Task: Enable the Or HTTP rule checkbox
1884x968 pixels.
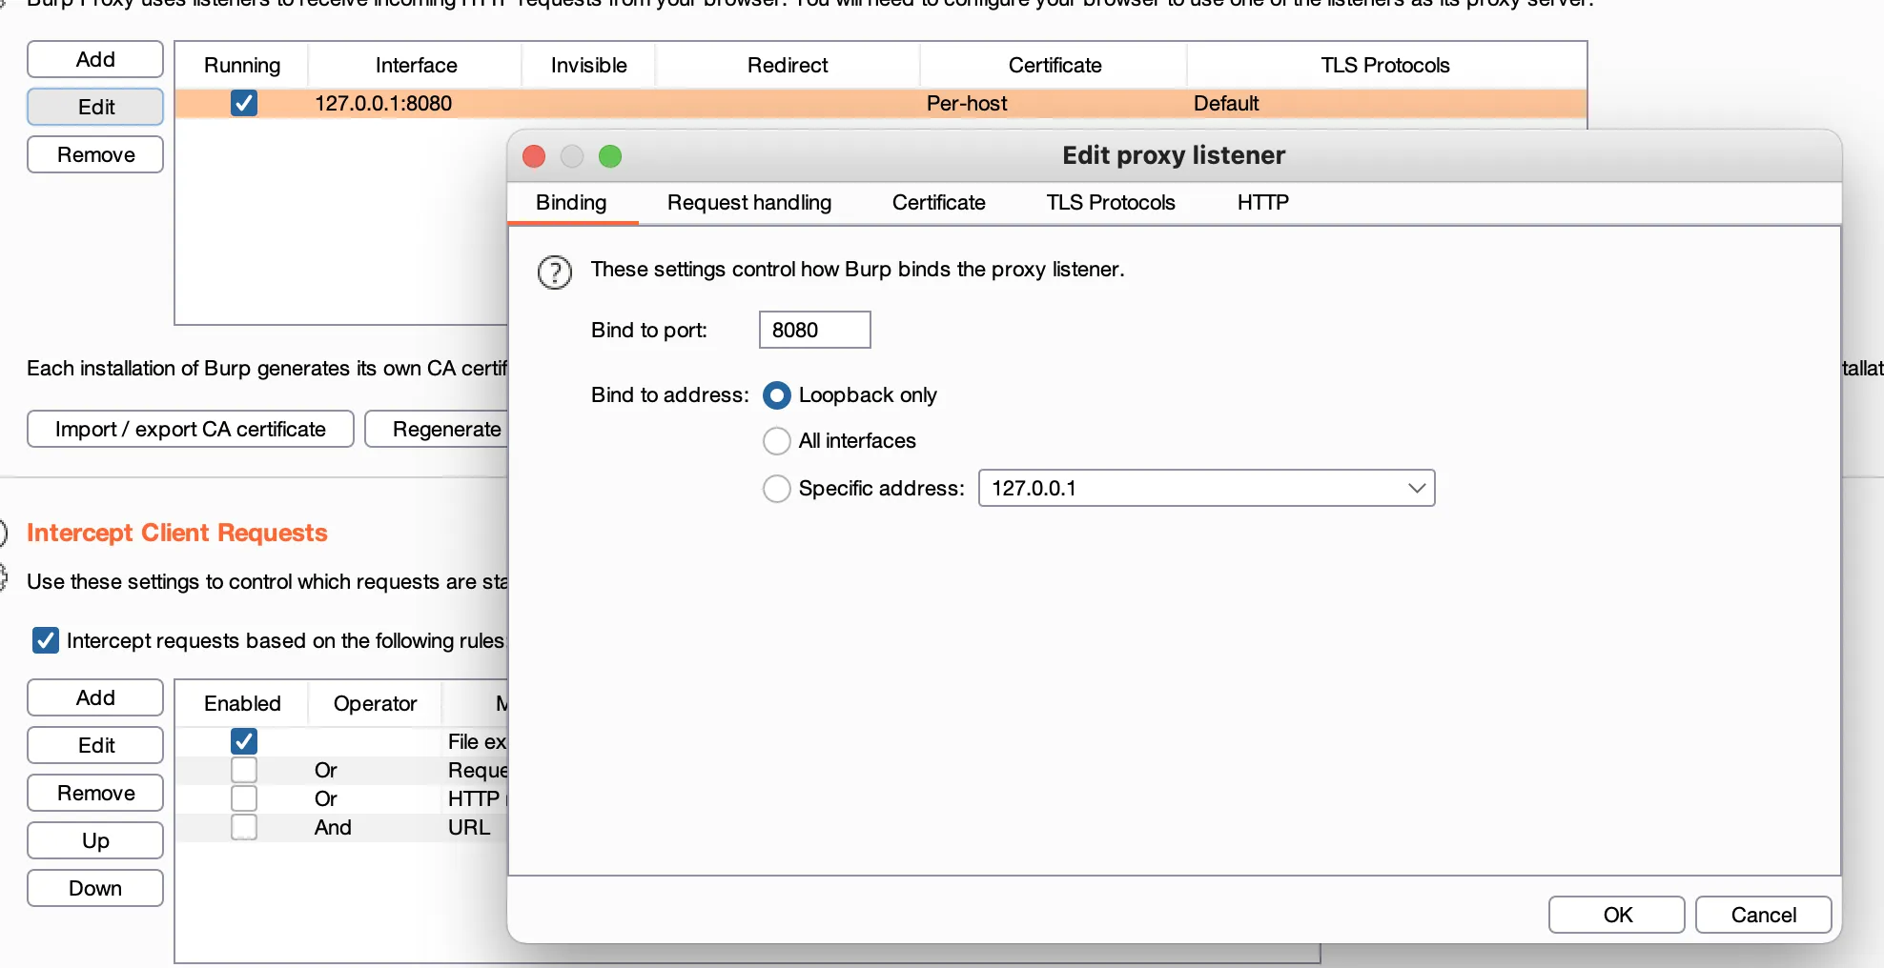Action: click(x=244, y=798)
